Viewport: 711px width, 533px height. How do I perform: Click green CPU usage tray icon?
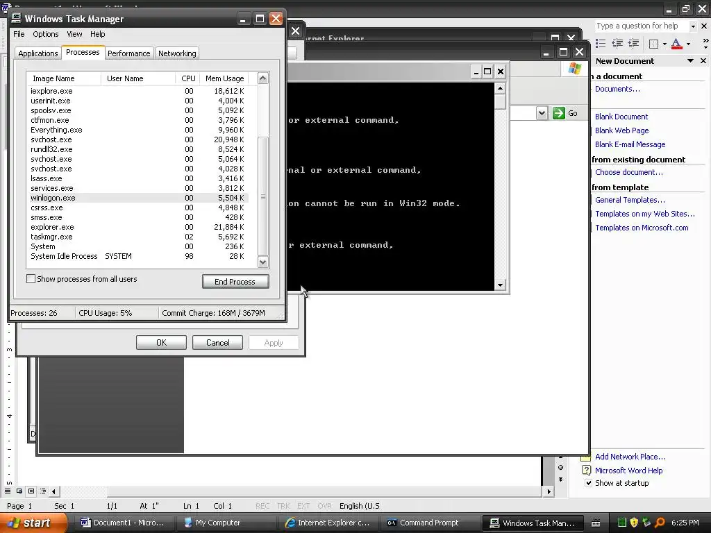[x=622, y=523]
